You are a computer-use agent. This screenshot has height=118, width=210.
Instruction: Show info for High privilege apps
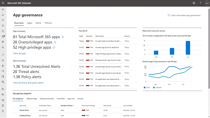[54, 47]
